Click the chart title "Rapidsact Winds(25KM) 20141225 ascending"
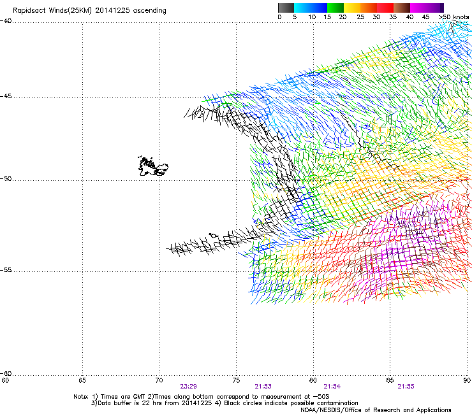This screenshot has height=414, width=472. (x=89, y=11)
